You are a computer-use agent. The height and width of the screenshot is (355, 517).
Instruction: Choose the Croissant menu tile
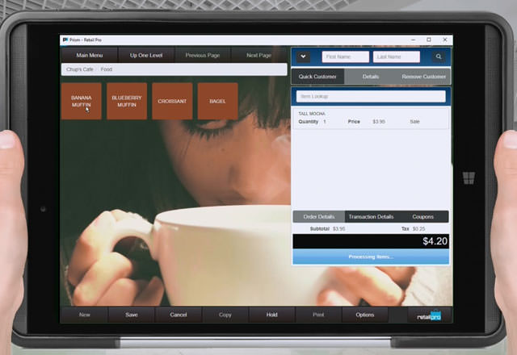(172, 101)
